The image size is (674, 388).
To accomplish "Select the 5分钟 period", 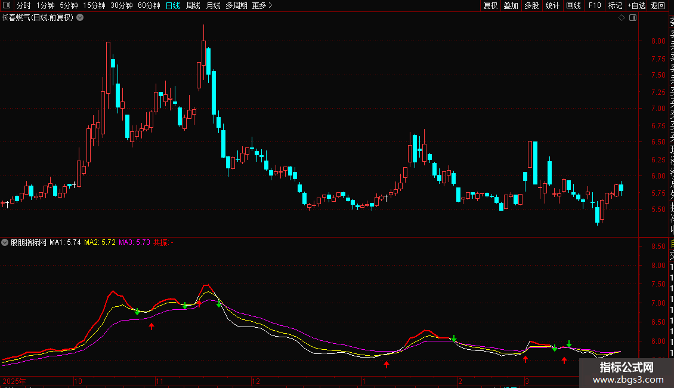I will click(x=69, y=5).
